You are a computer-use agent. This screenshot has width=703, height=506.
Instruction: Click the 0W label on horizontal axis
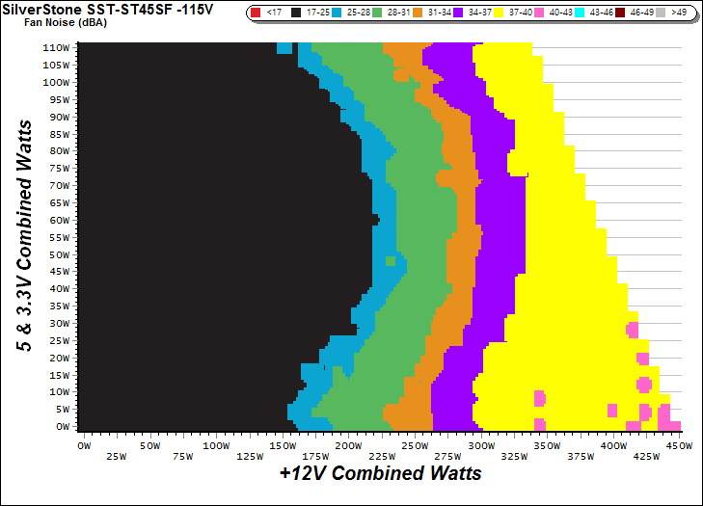click(84, 446)
